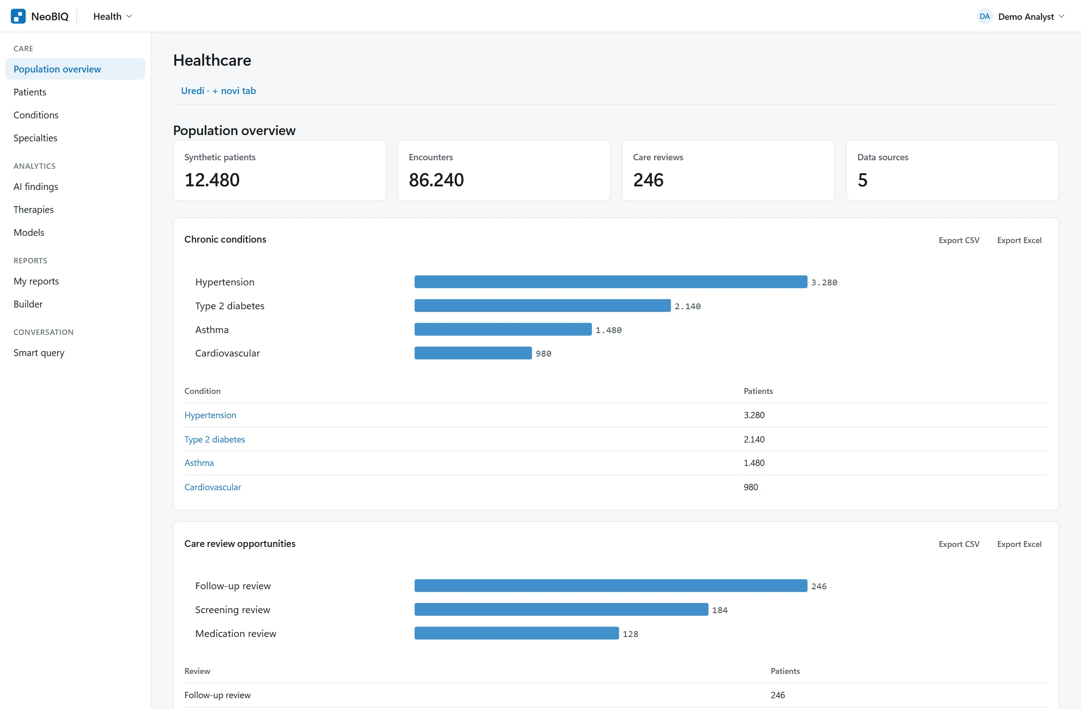Click the Care reviews 246 card
The height and width of the screenshot is (709, 1081).
click(728, 171)
